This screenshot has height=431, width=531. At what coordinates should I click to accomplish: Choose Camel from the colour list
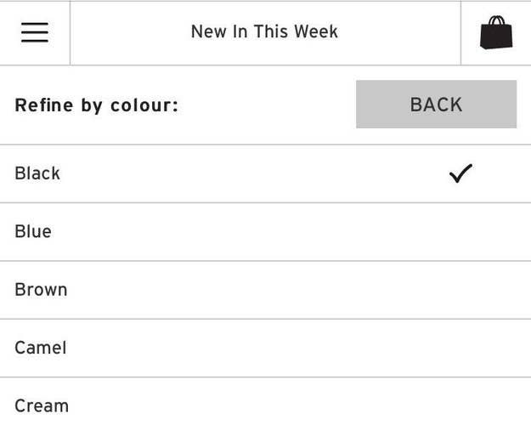pos(265,348)
